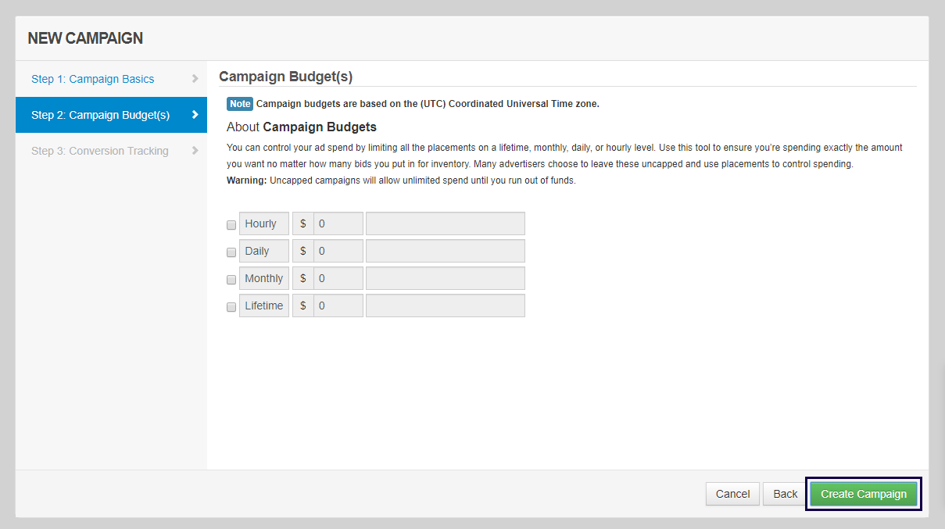This screenshot has width=945, height=529.
Task: Enable the Daily budget checkbox
Action: click(x=231, y=252)
